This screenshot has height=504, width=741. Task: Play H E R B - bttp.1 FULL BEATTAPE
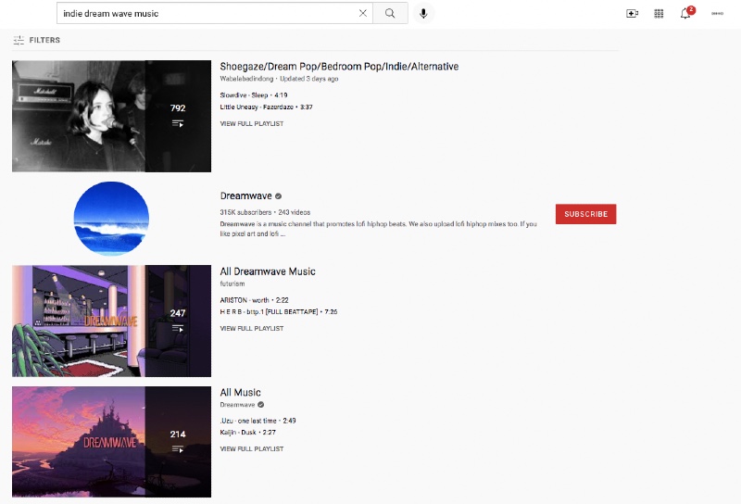279,311
